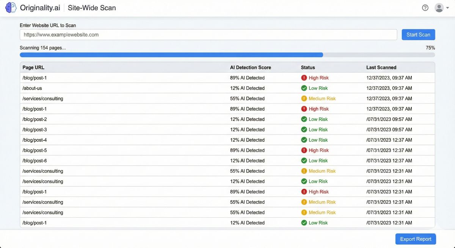Screen dimensions: 455x248
Task: Click the scan progress bar at 75%
Action: tap(227, 55)
